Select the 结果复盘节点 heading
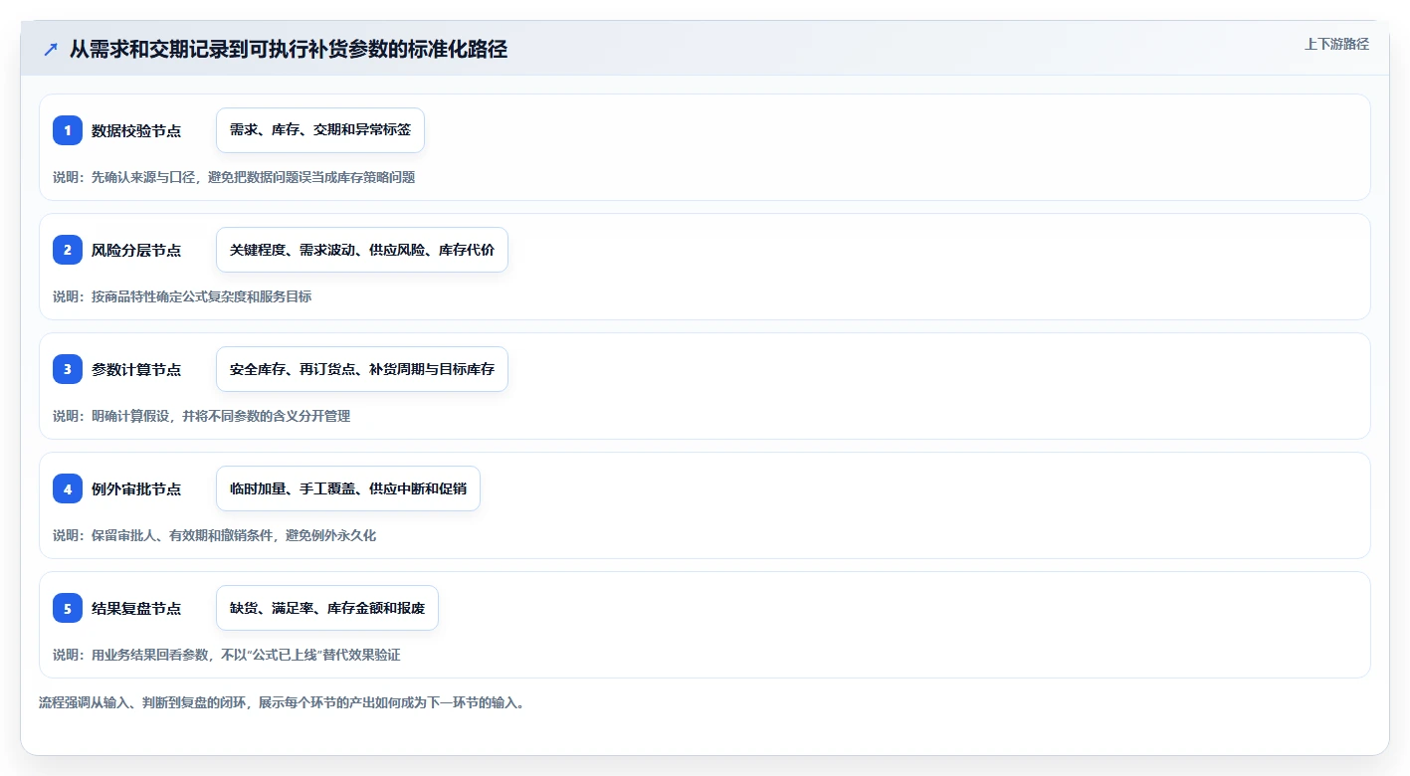Screen dimensions: 1410x776 [x=136, y=608]
